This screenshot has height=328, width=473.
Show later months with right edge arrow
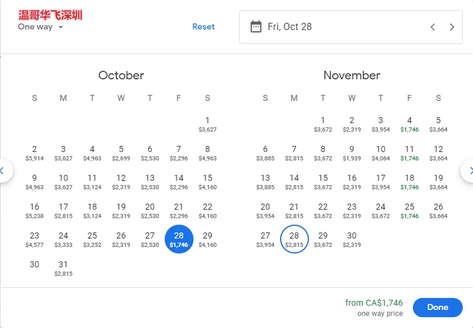pos(468,171)
